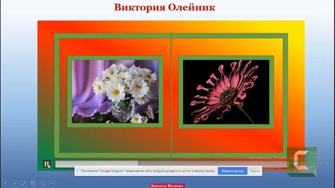Image resolution: width=335 pixels, height=188 pixels.
Task: Advance with the next slide arrow icon
Action: [15, 183]
